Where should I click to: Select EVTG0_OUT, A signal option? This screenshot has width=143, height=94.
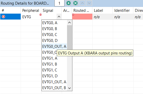[54, 46]
